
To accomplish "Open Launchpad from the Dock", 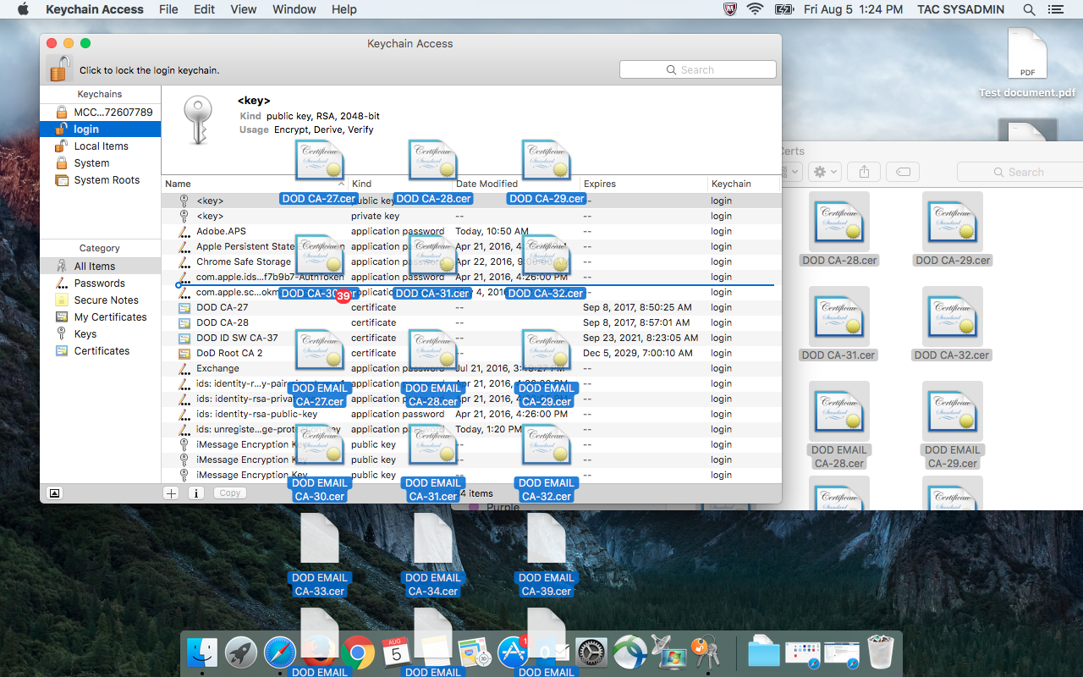I will [241, 652].
